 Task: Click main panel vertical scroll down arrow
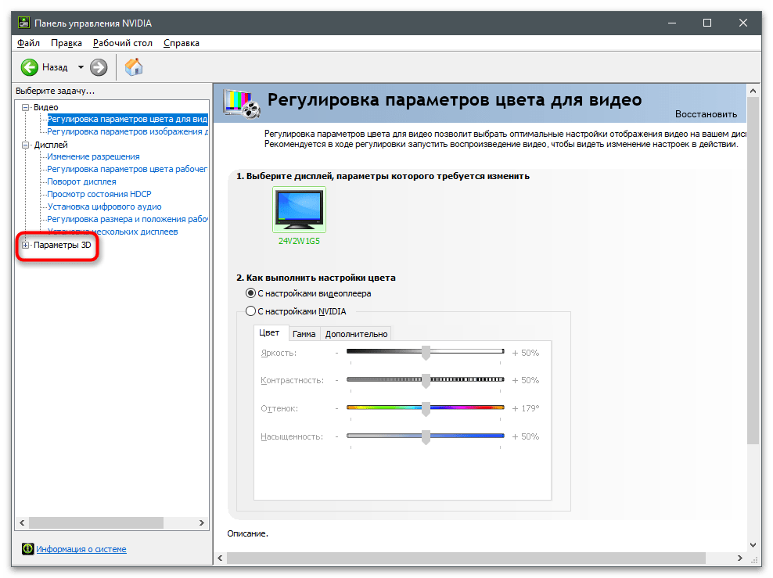coord(753,545)
